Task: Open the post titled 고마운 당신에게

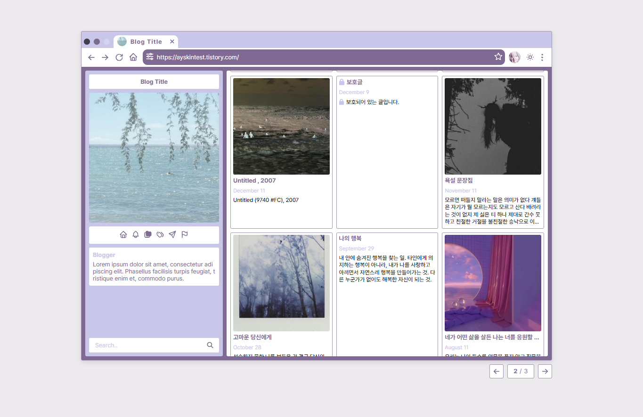Action: click(x=252, y=337)
